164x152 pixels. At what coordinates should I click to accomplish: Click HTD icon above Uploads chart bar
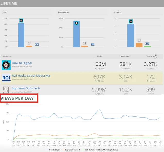131,22
